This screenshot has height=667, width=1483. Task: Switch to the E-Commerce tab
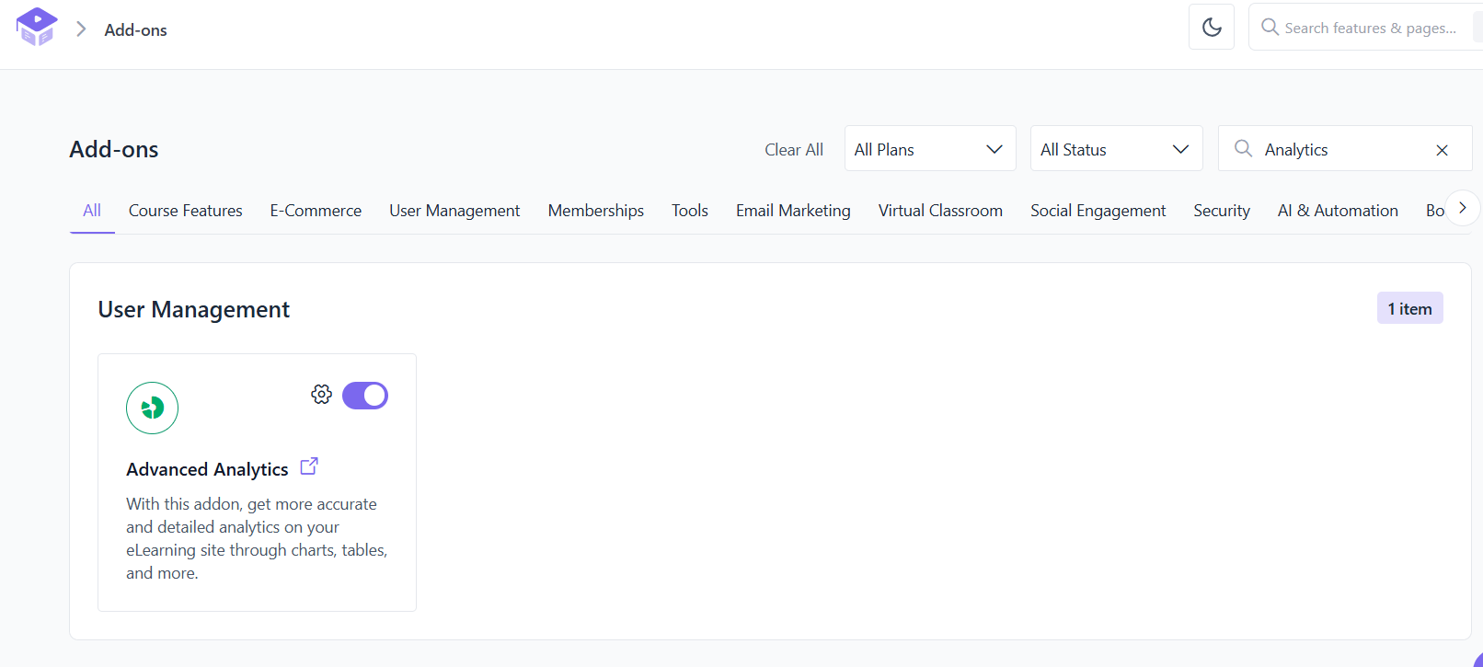pyautogui.click(x=316, y=211)
